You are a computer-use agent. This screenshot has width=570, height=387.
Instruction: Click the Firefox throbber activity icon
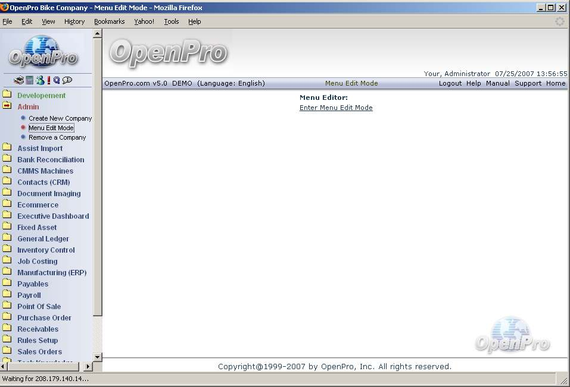559,21
